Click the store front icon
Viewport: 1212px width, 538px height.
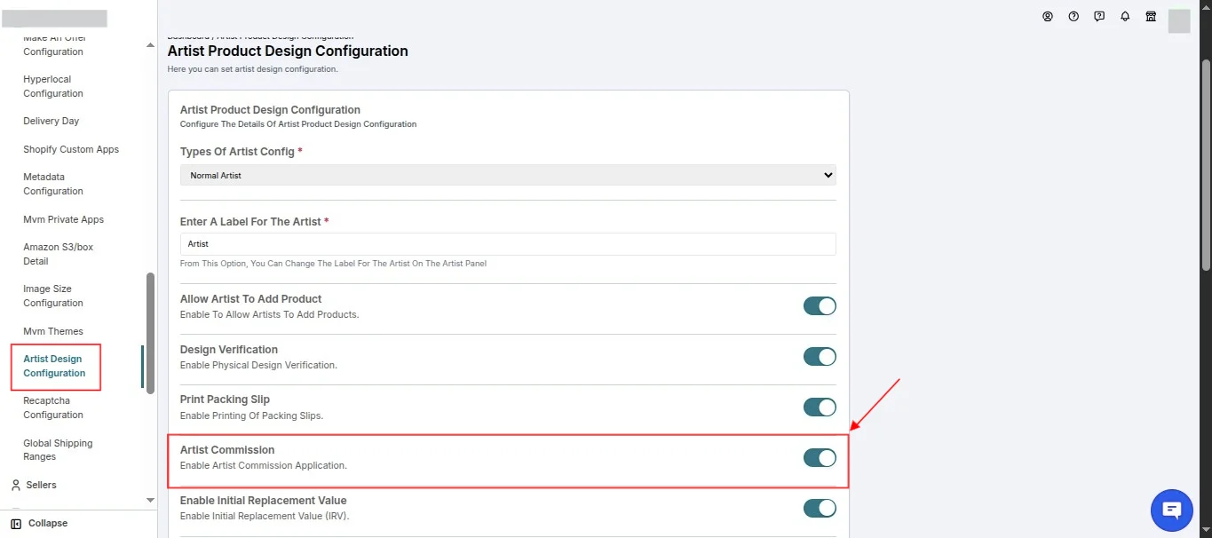[x=1151, y=16]
